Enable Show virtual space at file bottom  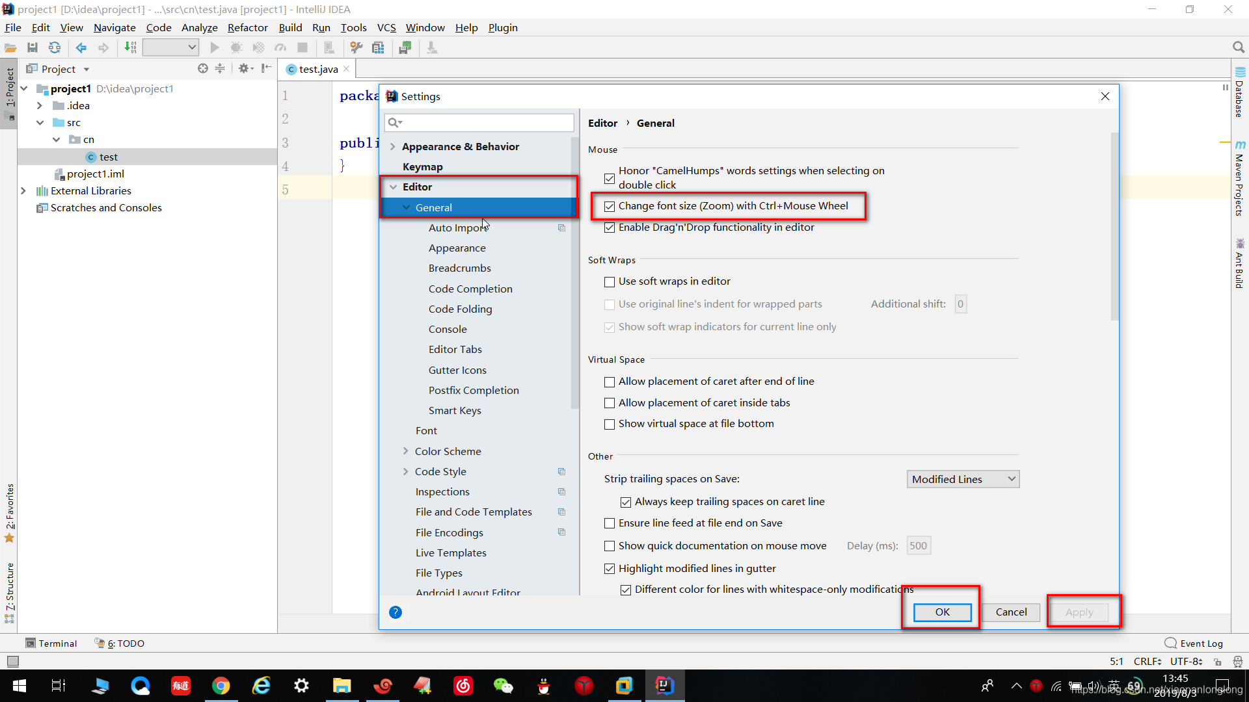pyautogui.click(x=610, y=424)
